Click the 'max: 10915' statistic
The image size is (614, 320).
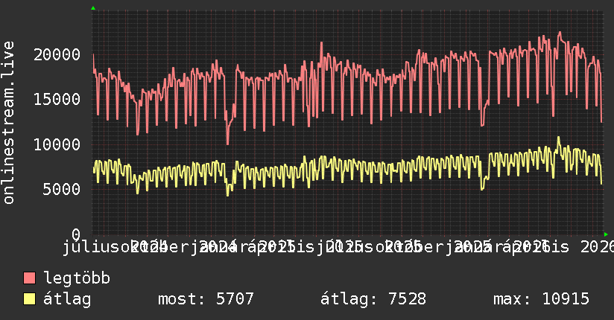[541, 299]
